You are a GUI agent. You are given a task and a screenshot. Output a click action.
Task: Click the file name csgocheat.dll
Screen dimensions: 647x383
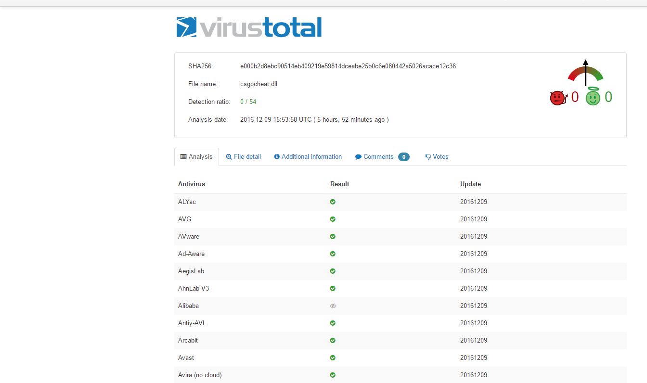pos(259,84)
